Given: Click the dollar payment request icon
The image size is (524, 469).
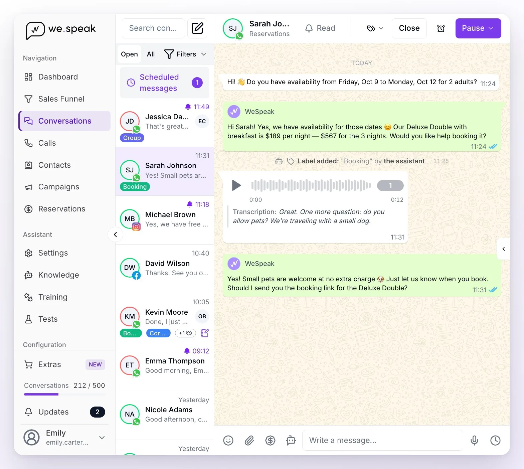Looking at the screenshot, I should tap(270, 441).
